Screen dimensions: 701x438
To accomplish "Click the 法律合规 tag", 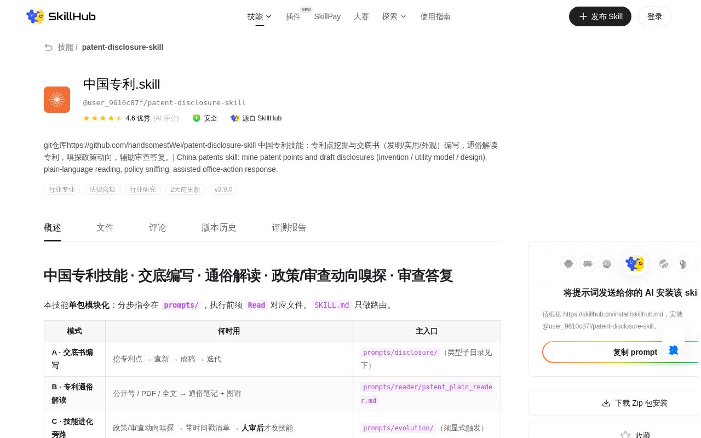I will click(x=102, y=189).
